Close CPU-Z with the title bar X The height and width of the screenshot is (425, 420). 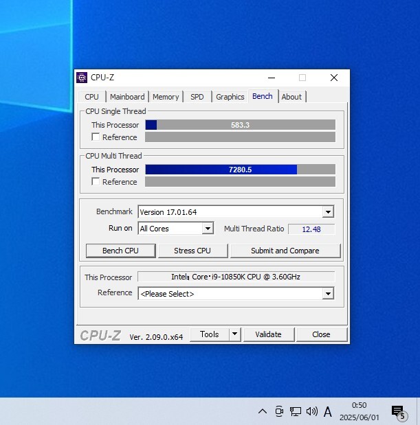point(334,78)
